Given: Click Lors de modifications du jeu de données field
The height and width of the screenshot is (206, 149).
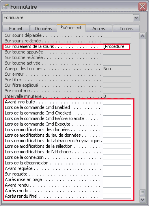Looking at the screenshot, I should (117, 135).
